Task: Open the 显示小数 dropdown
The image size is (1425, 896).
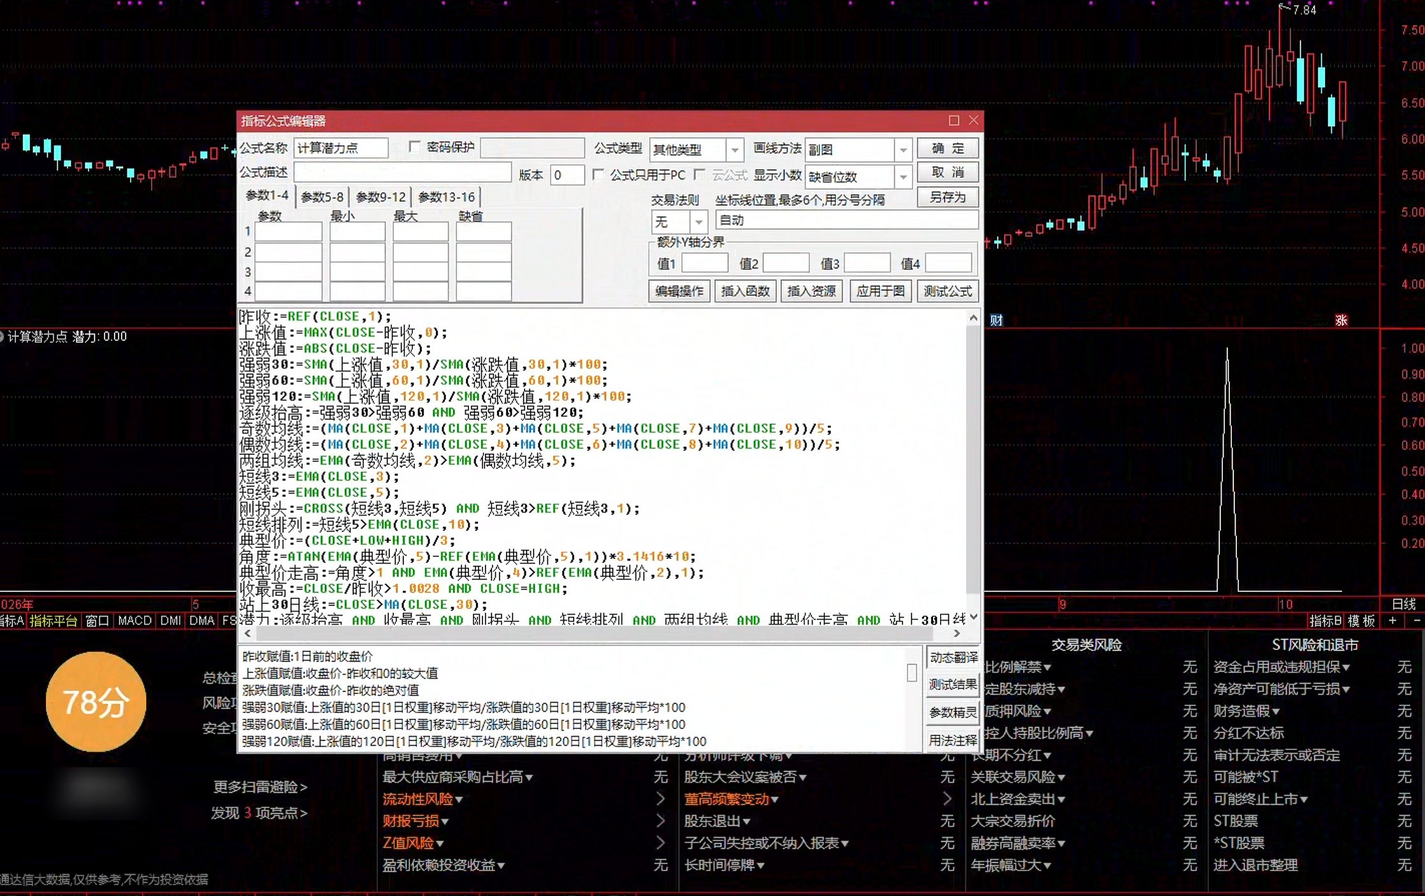Action: click(x=903, y=177)
